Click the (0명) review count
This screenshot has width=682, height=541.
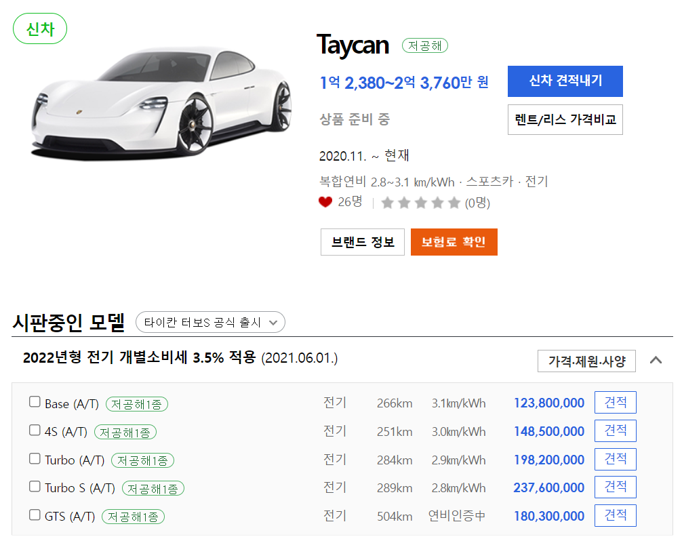[477, 203]
